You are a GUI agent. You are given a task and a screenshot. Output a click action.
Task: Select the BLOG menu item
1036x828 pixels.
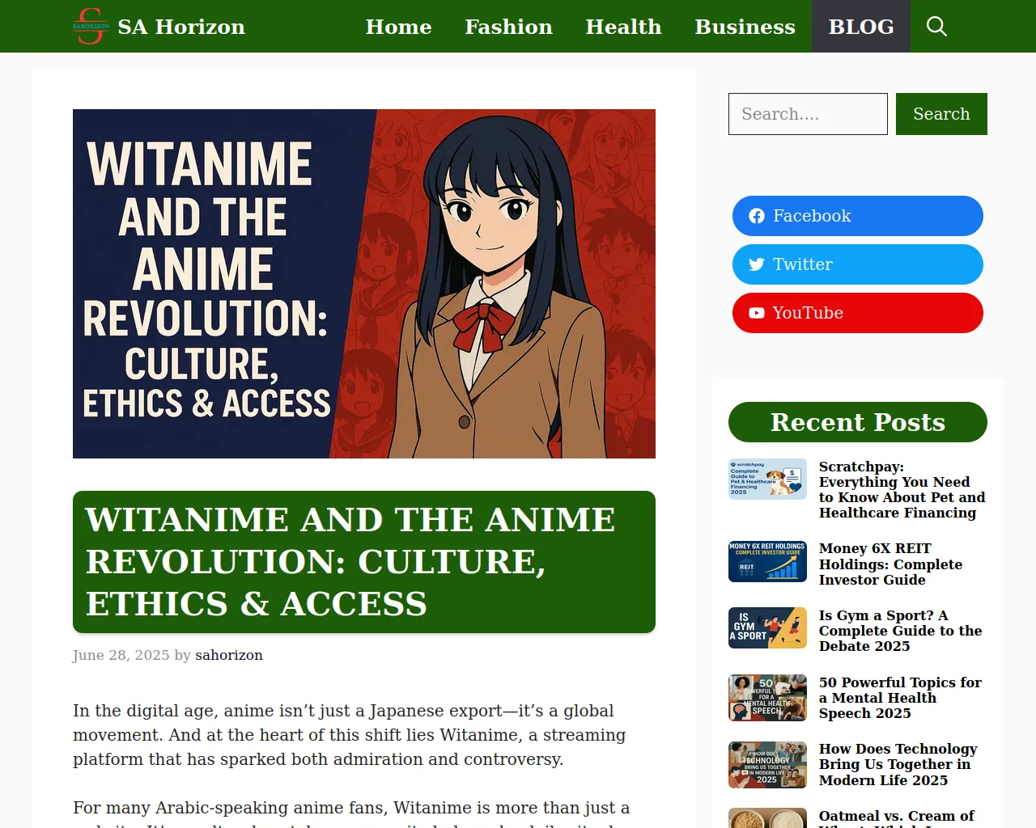click(861, 27)
